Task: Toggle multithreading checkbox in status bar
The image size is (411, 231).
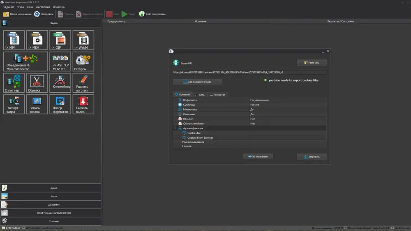Action: pyautogui.click(x=24, y=228)
